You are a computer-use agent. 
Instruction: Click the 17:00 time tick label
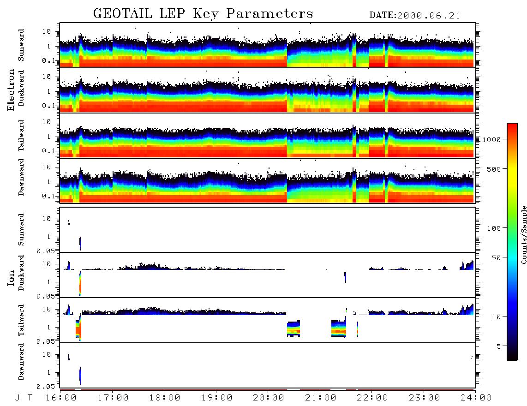pyautogui.click(x=113, y=398)
